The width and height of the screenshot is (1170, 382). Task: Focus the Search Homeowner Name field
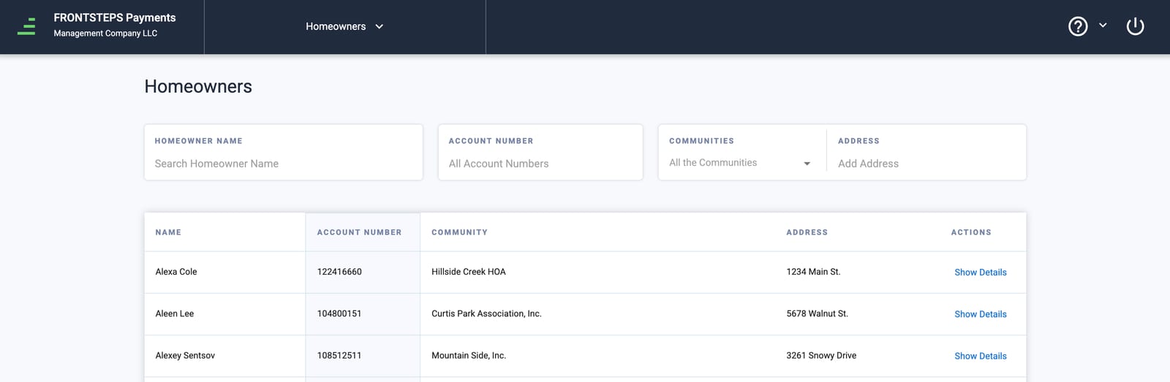284,164
